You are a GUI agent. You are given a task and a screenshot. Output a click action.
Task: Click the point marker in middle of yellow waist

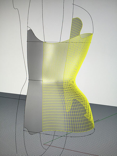[x=58, y=81]
